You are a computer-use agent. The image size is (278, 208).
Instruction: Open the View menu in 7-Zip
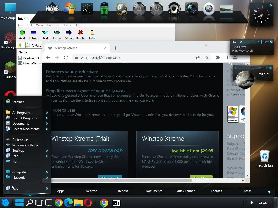(x=39, y=25)
